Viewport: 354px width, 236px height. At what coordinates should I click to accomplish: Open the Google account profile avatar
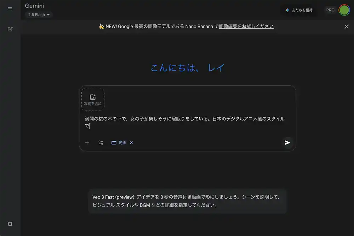pos(344,10)
